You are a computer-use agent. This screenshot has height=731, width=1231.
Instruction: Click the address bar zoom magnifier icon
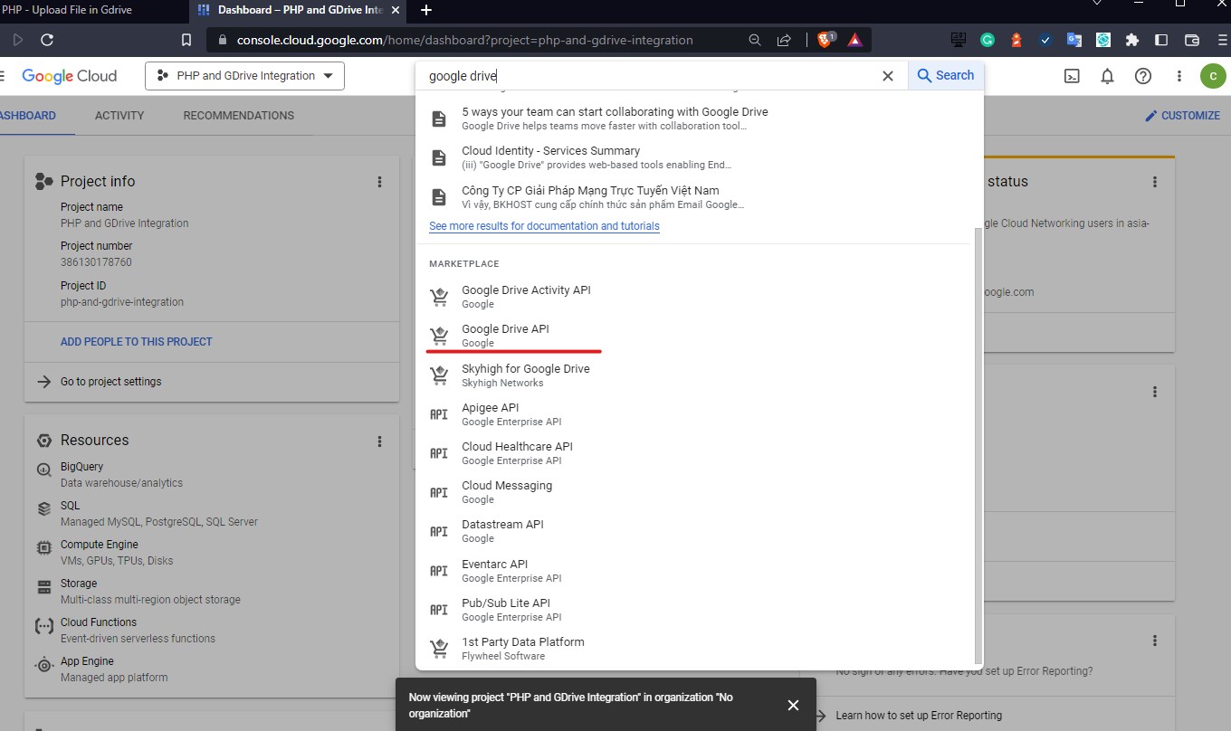click(x=755, y=40)
